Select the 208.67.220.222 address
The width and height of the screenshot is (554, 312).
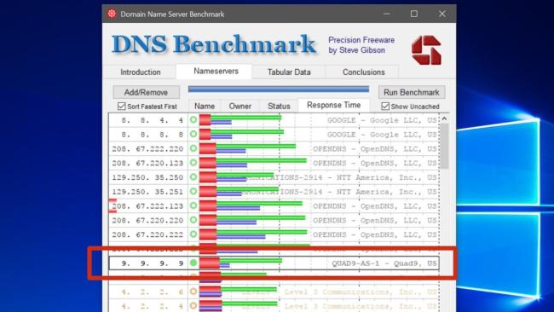tap(147, 234)
